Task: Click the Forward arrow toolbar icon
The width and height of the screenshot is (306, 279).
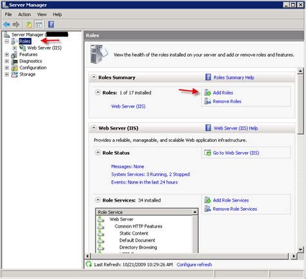Action: tap(16, 24)
